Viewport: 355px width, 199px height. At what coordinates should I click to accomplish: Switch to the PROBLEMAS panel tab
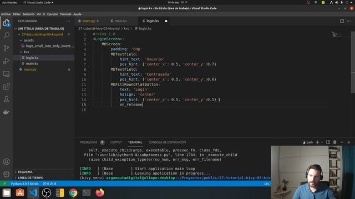click(89, 143)
